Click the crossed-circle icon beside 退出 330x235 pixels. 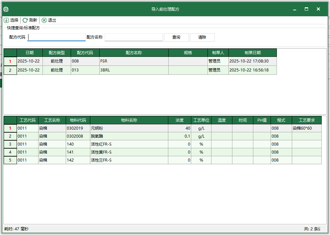pos(44,20)
